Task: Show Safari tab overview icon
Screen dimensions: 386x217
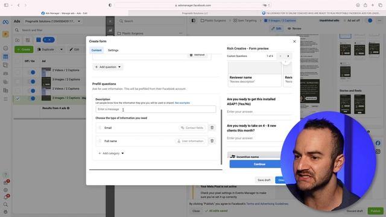Action: click(x=381, y=5)
